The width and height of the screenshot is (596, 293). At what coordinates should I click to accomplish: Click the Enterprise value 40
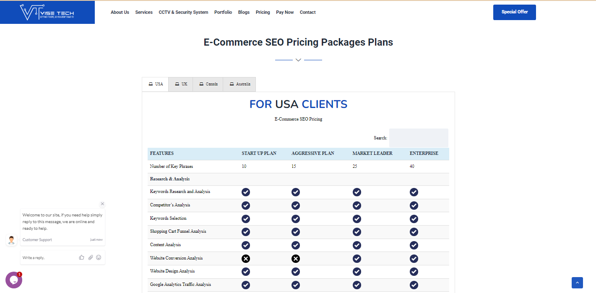click(412, 167)
